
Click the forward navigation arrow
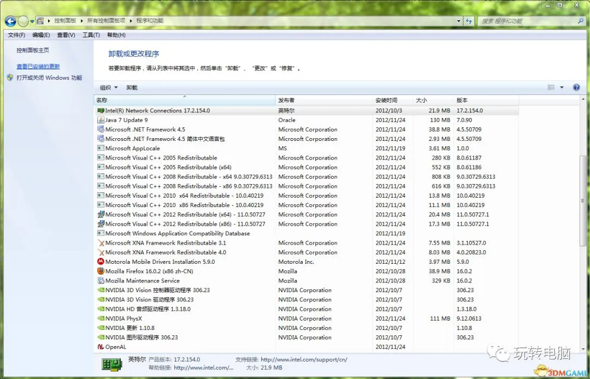pos(23,21)
